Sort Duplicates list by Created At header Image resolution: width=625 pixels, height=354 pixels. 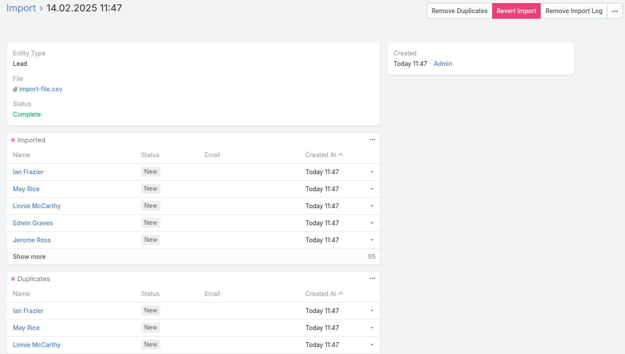point(321,294)
